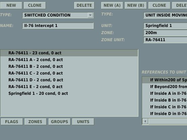Click the CLONE button next to NEW (B)
The height and width of the screenshot is (140, 187).
[159, 5]
